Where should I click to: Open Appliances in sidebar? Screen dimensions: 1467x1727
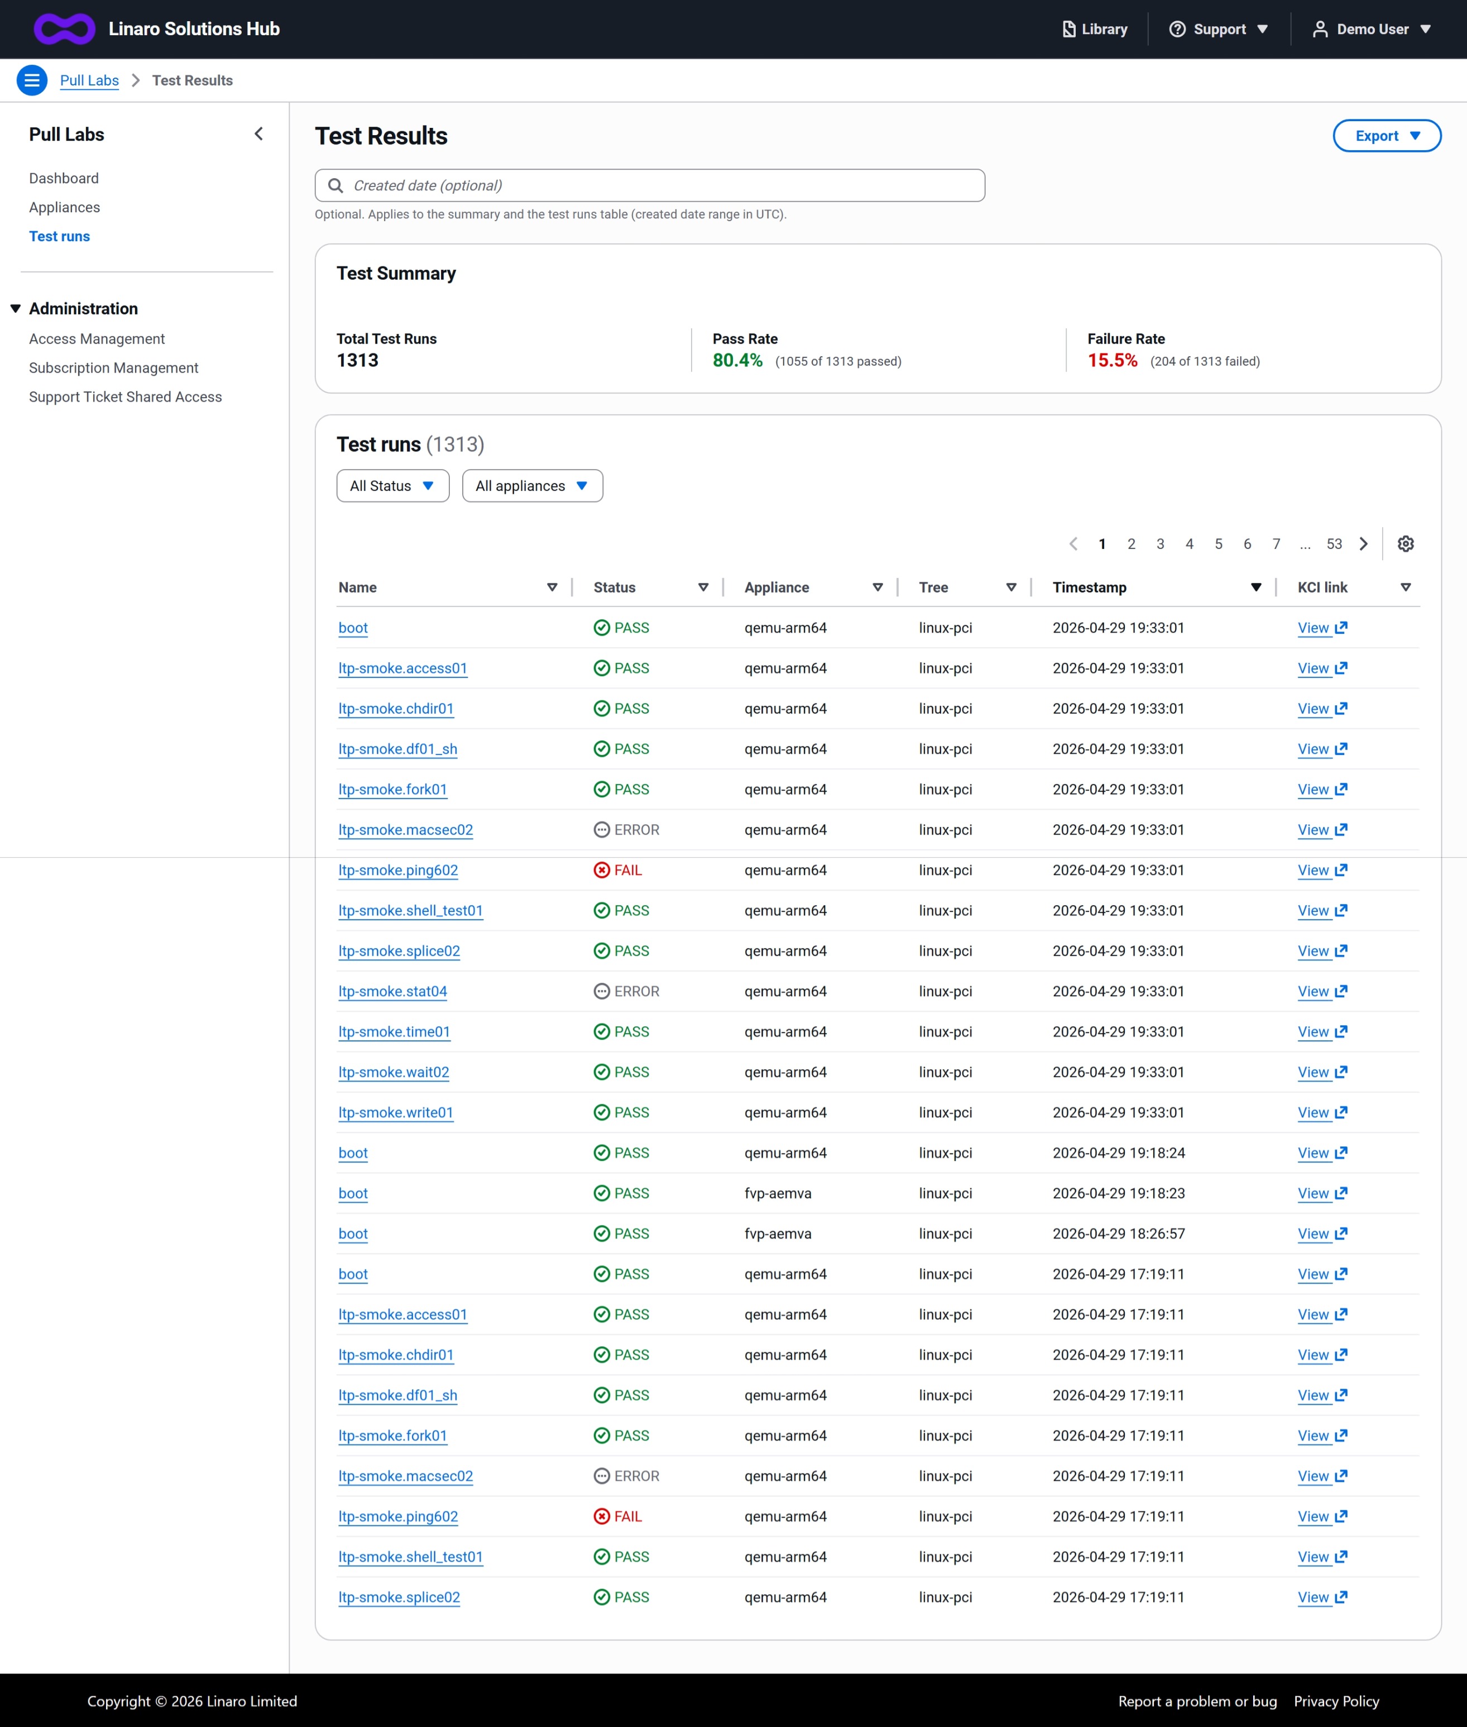coord(64,207)
